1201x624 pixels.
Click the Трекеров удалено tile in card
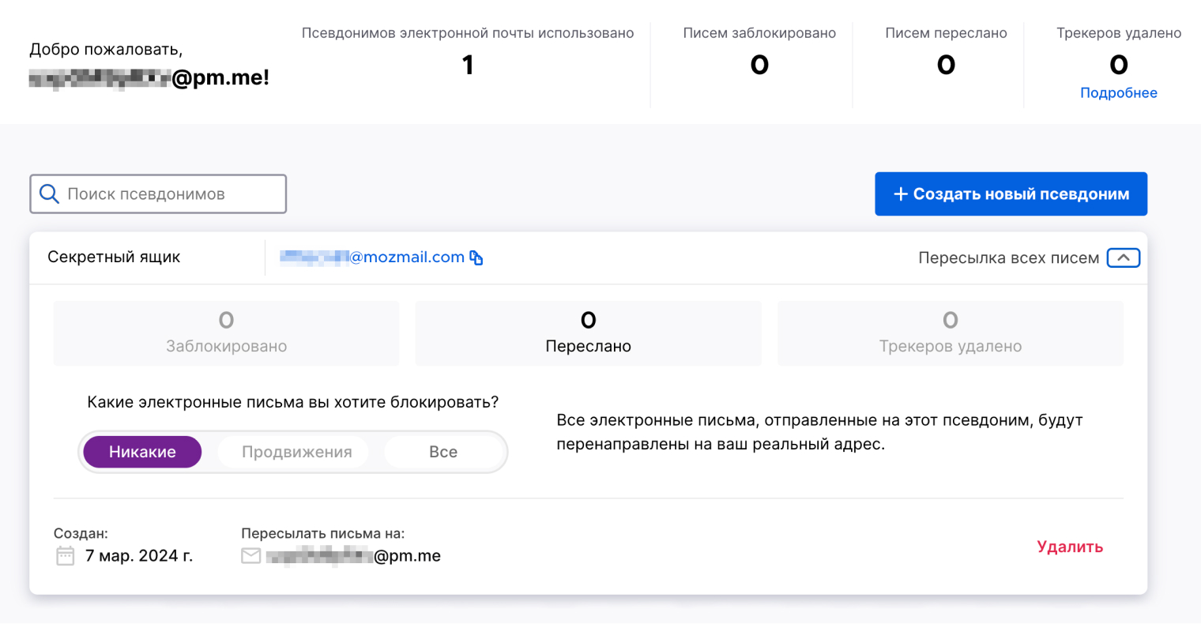coord(951,333)
